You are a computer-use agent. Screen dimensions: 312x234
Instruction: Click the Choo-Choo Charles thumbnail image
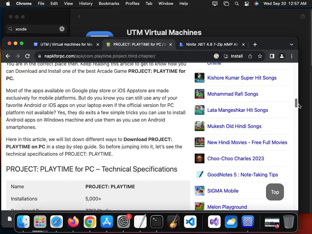click(x=199, y=158)
